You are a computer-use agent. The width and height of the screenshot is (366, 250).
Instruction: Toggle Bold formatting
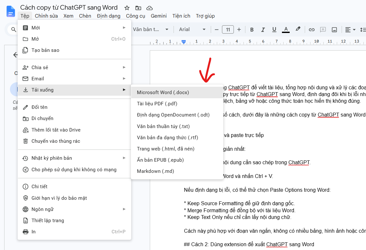tap(251, 29)
